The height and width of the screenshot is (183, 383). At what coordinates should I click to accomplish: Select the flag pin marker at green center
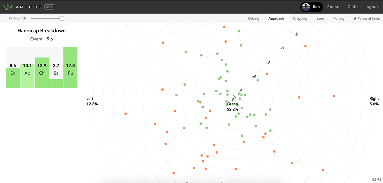click(234, 97)
